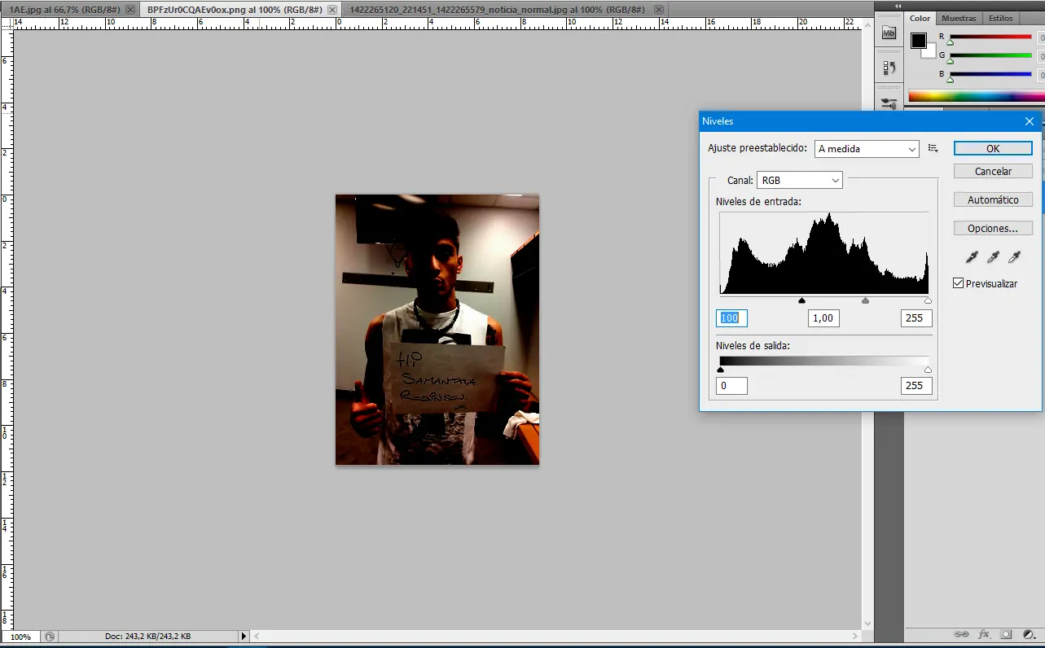Switch to 1422265120 noticia_normal.jpg tab

tap(497, 10)
